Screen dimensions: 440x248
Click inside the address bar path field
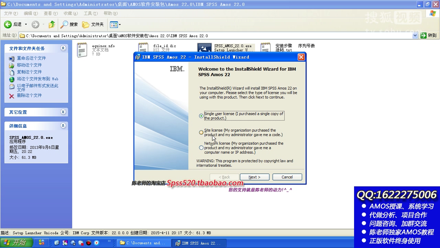tap(216, 36)
